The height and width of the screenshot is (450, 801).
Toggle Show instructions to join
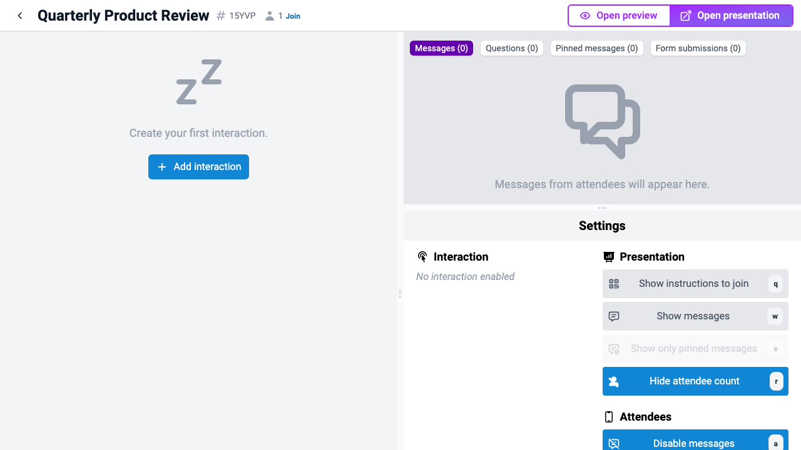point(695,284)
